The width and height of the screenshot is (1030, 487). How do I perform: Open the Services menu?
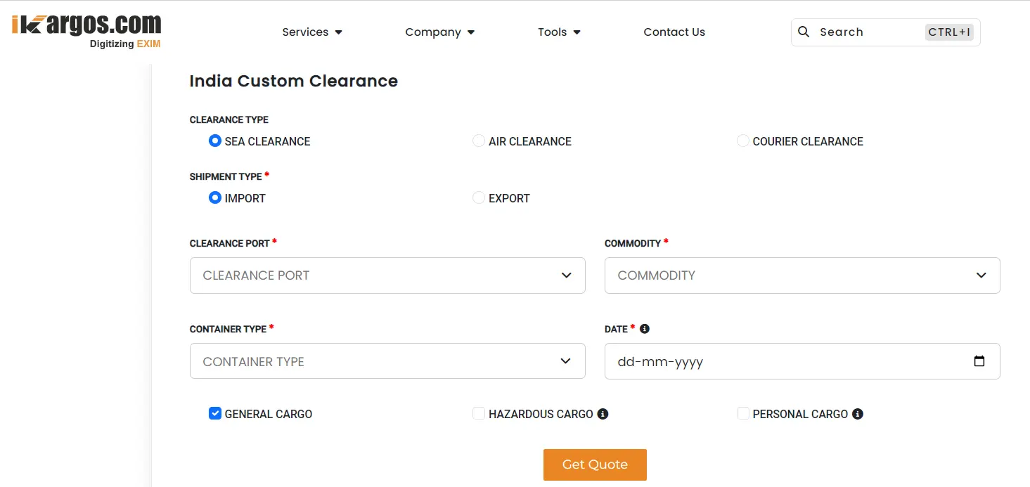coord(311,32)
